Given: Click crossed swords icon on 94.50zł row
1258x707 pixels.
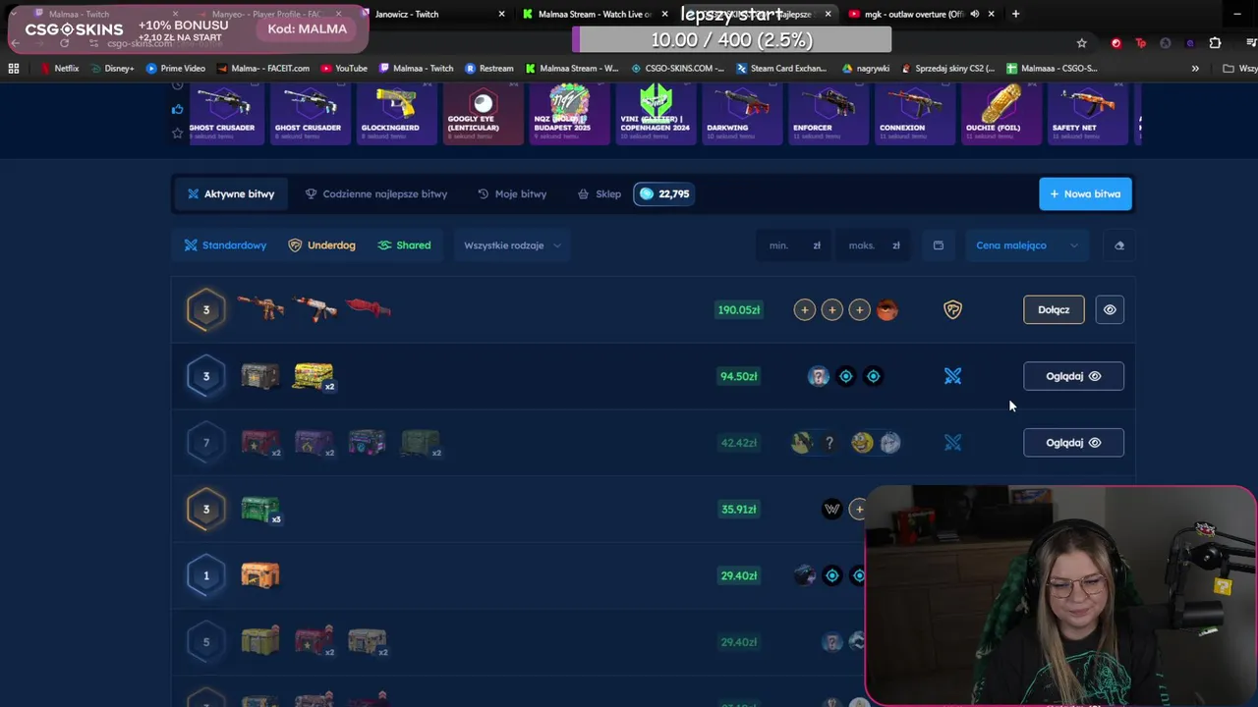Looking at the screenshot, I should 953,376.
